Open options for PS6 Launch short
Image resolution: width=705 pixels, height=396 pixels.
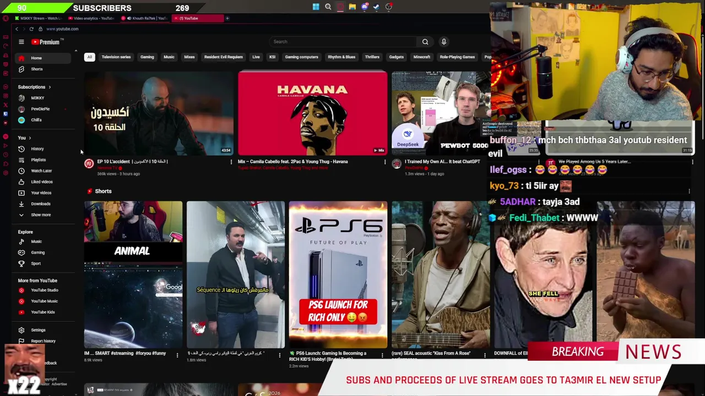tap(382, 355)
